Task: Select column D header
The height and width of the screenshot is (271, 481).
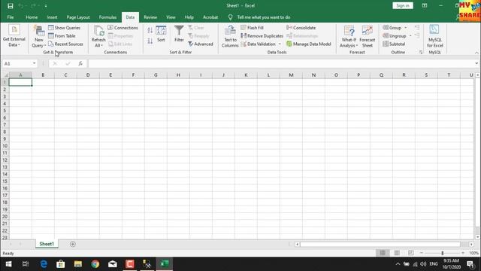Action: 88,75
